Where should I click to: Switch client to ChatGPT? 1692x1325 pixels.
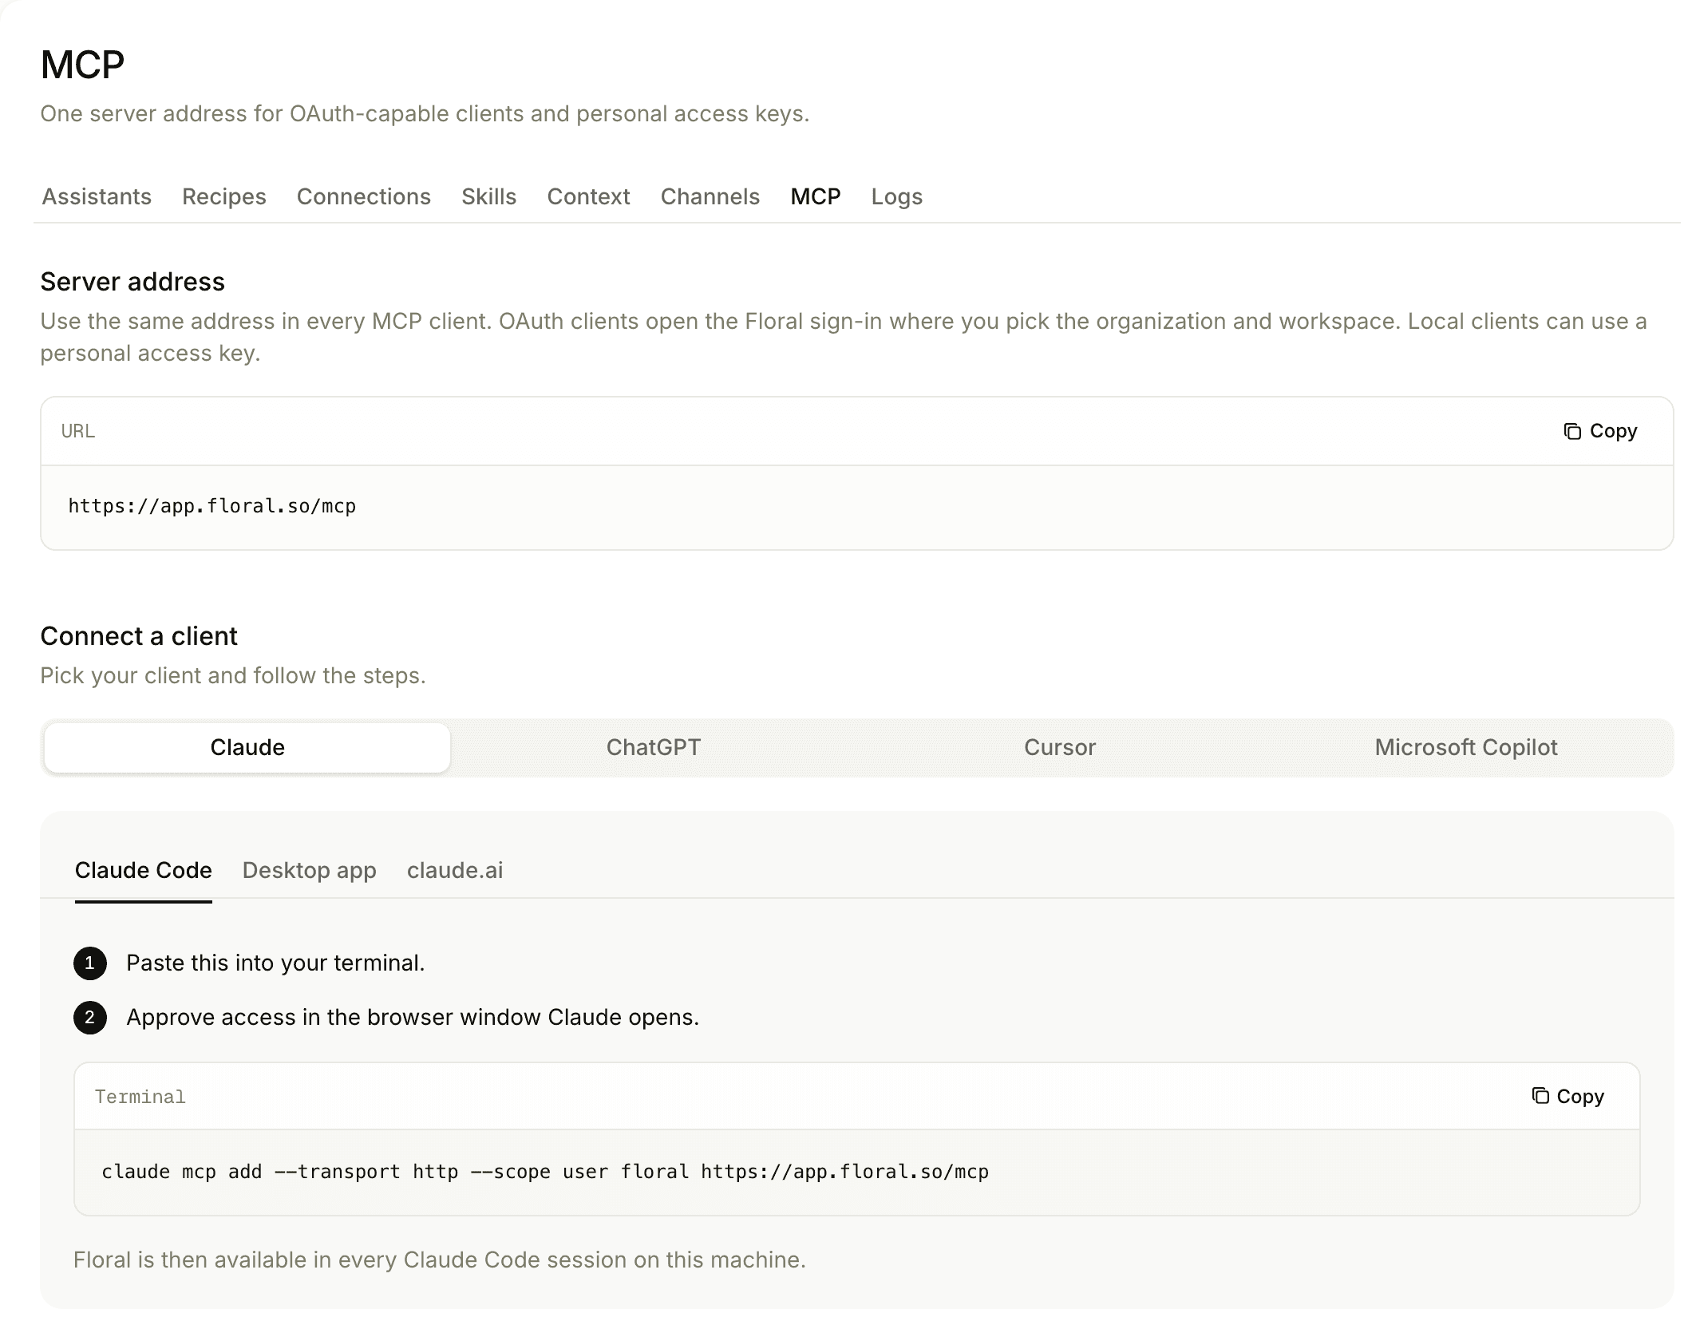[653, 747]
